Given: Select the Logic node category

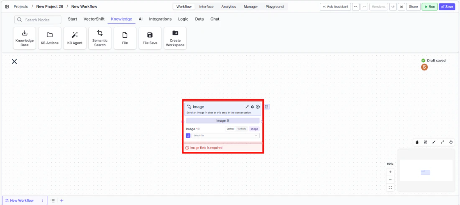Looking at the screenshot, I should (x=183, y=19).
